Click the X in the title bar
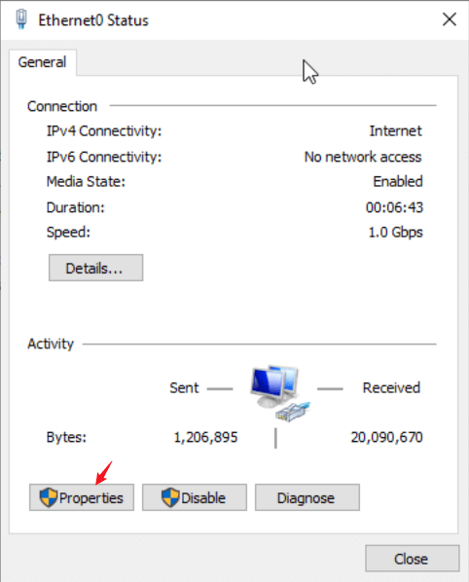 pos(450,18)
